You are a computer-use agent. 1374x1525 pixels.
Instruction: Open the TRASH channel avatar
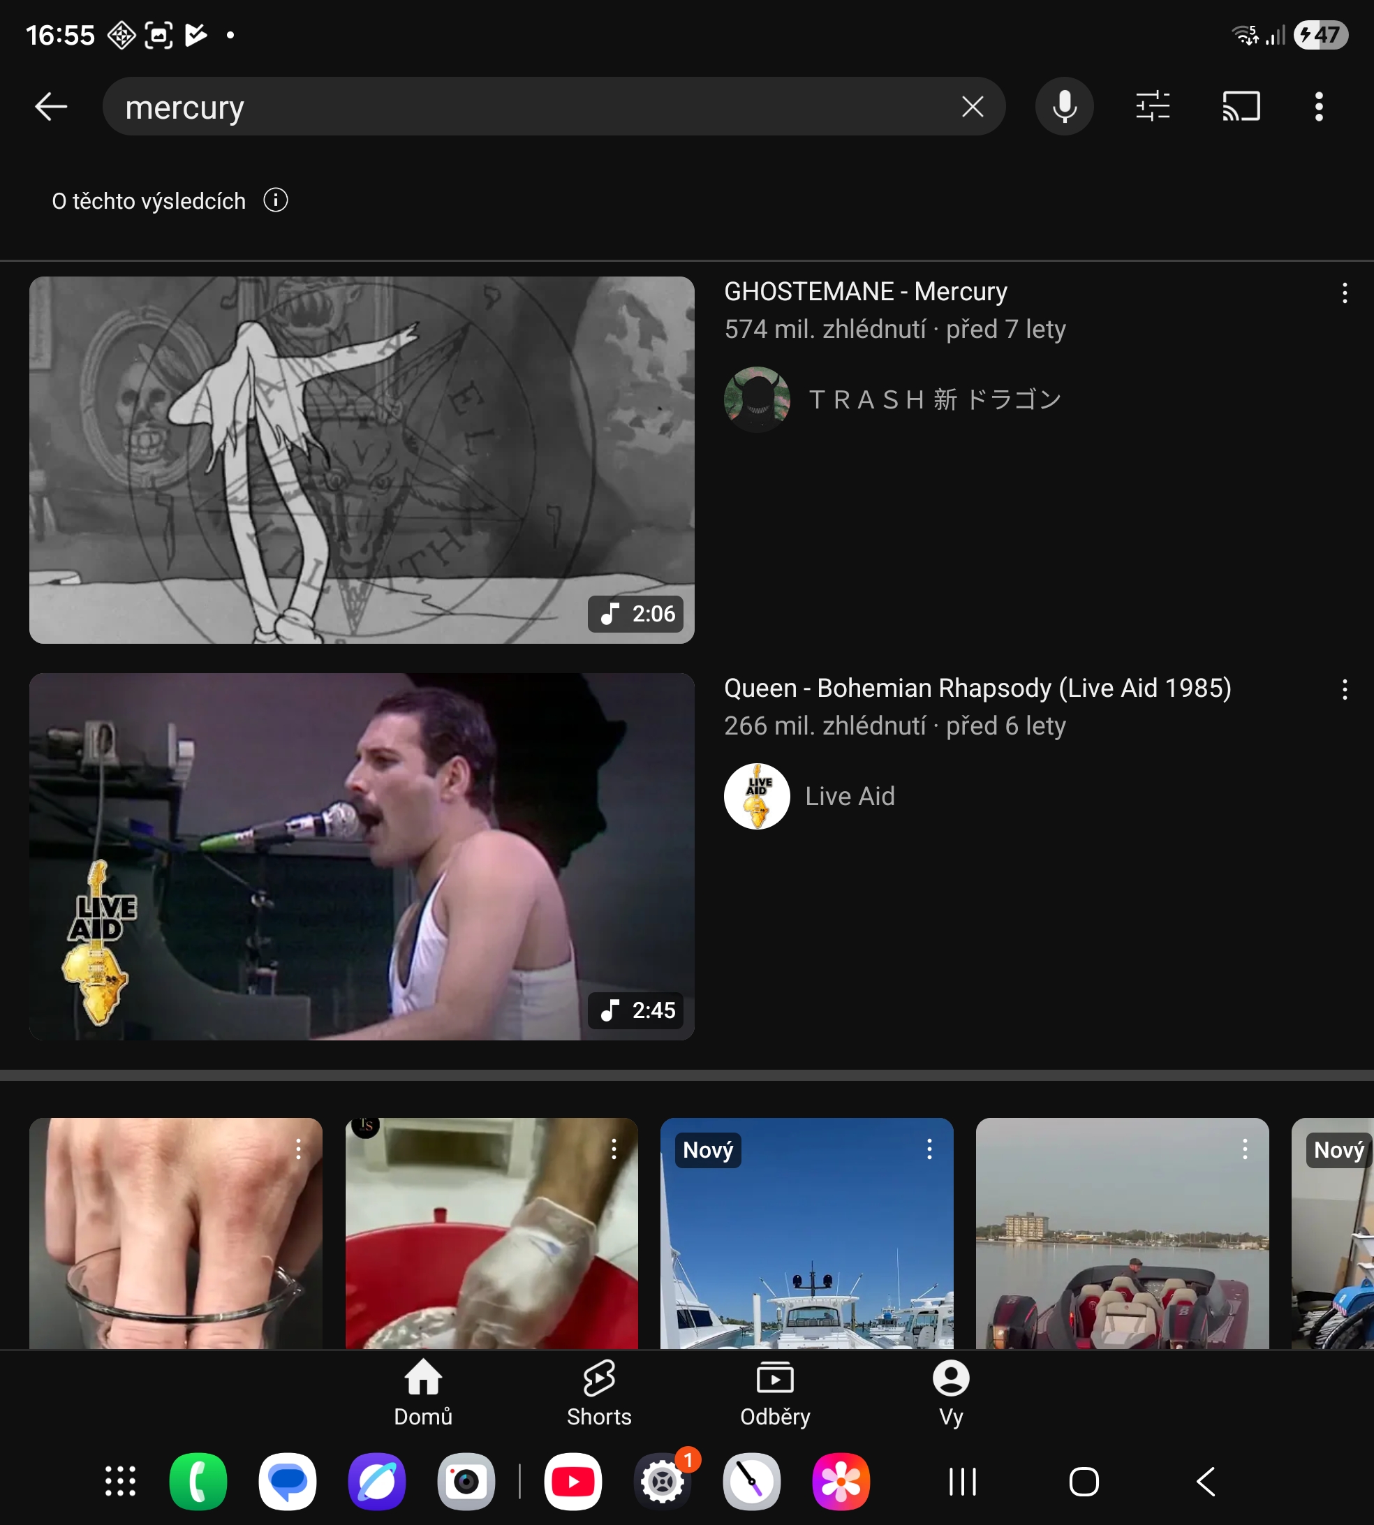pos(756,399)
